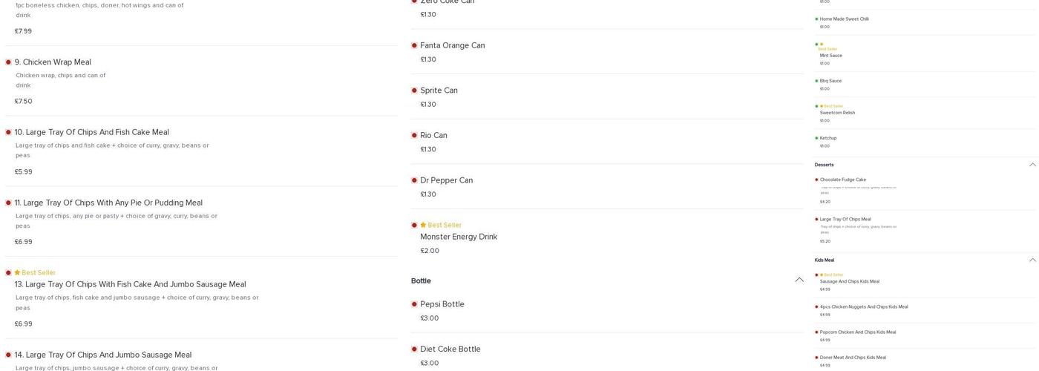This screenshot has width=1039, height=371.
Task: Click the red dot beside Chocolate Fudge Cake
Action: point(816,180)
